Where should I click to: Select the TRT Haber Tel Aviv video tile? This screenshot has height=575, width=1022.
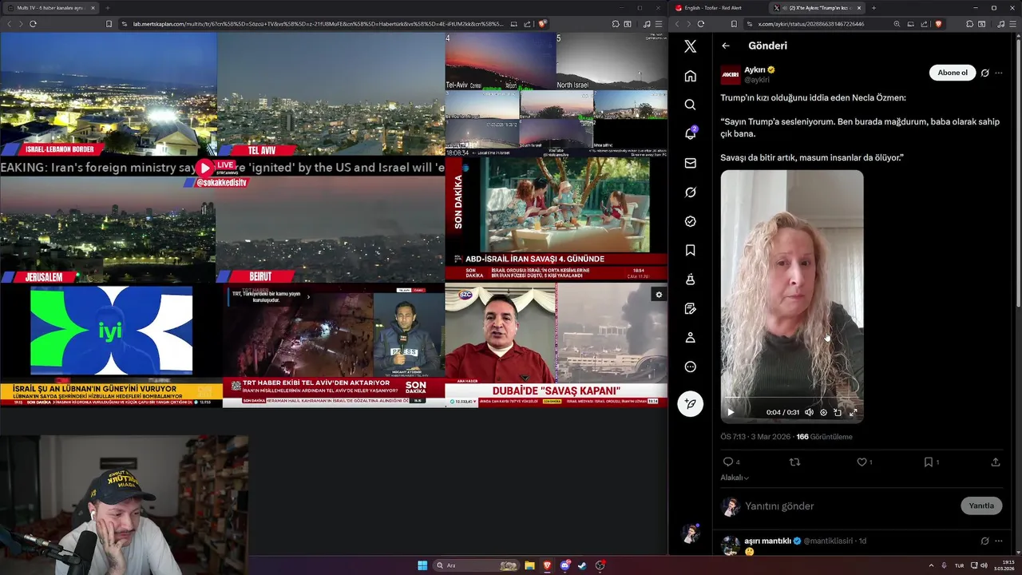[x=333, y=346]
